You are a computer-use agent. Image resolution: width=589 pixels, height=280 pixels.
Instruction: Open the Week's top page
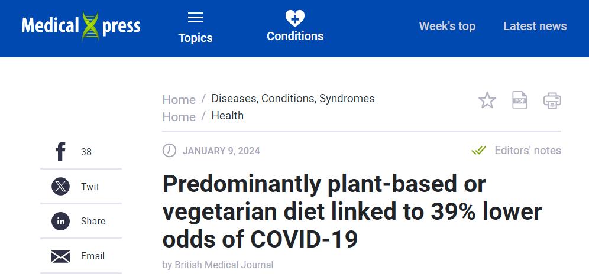tap(447, 26)
